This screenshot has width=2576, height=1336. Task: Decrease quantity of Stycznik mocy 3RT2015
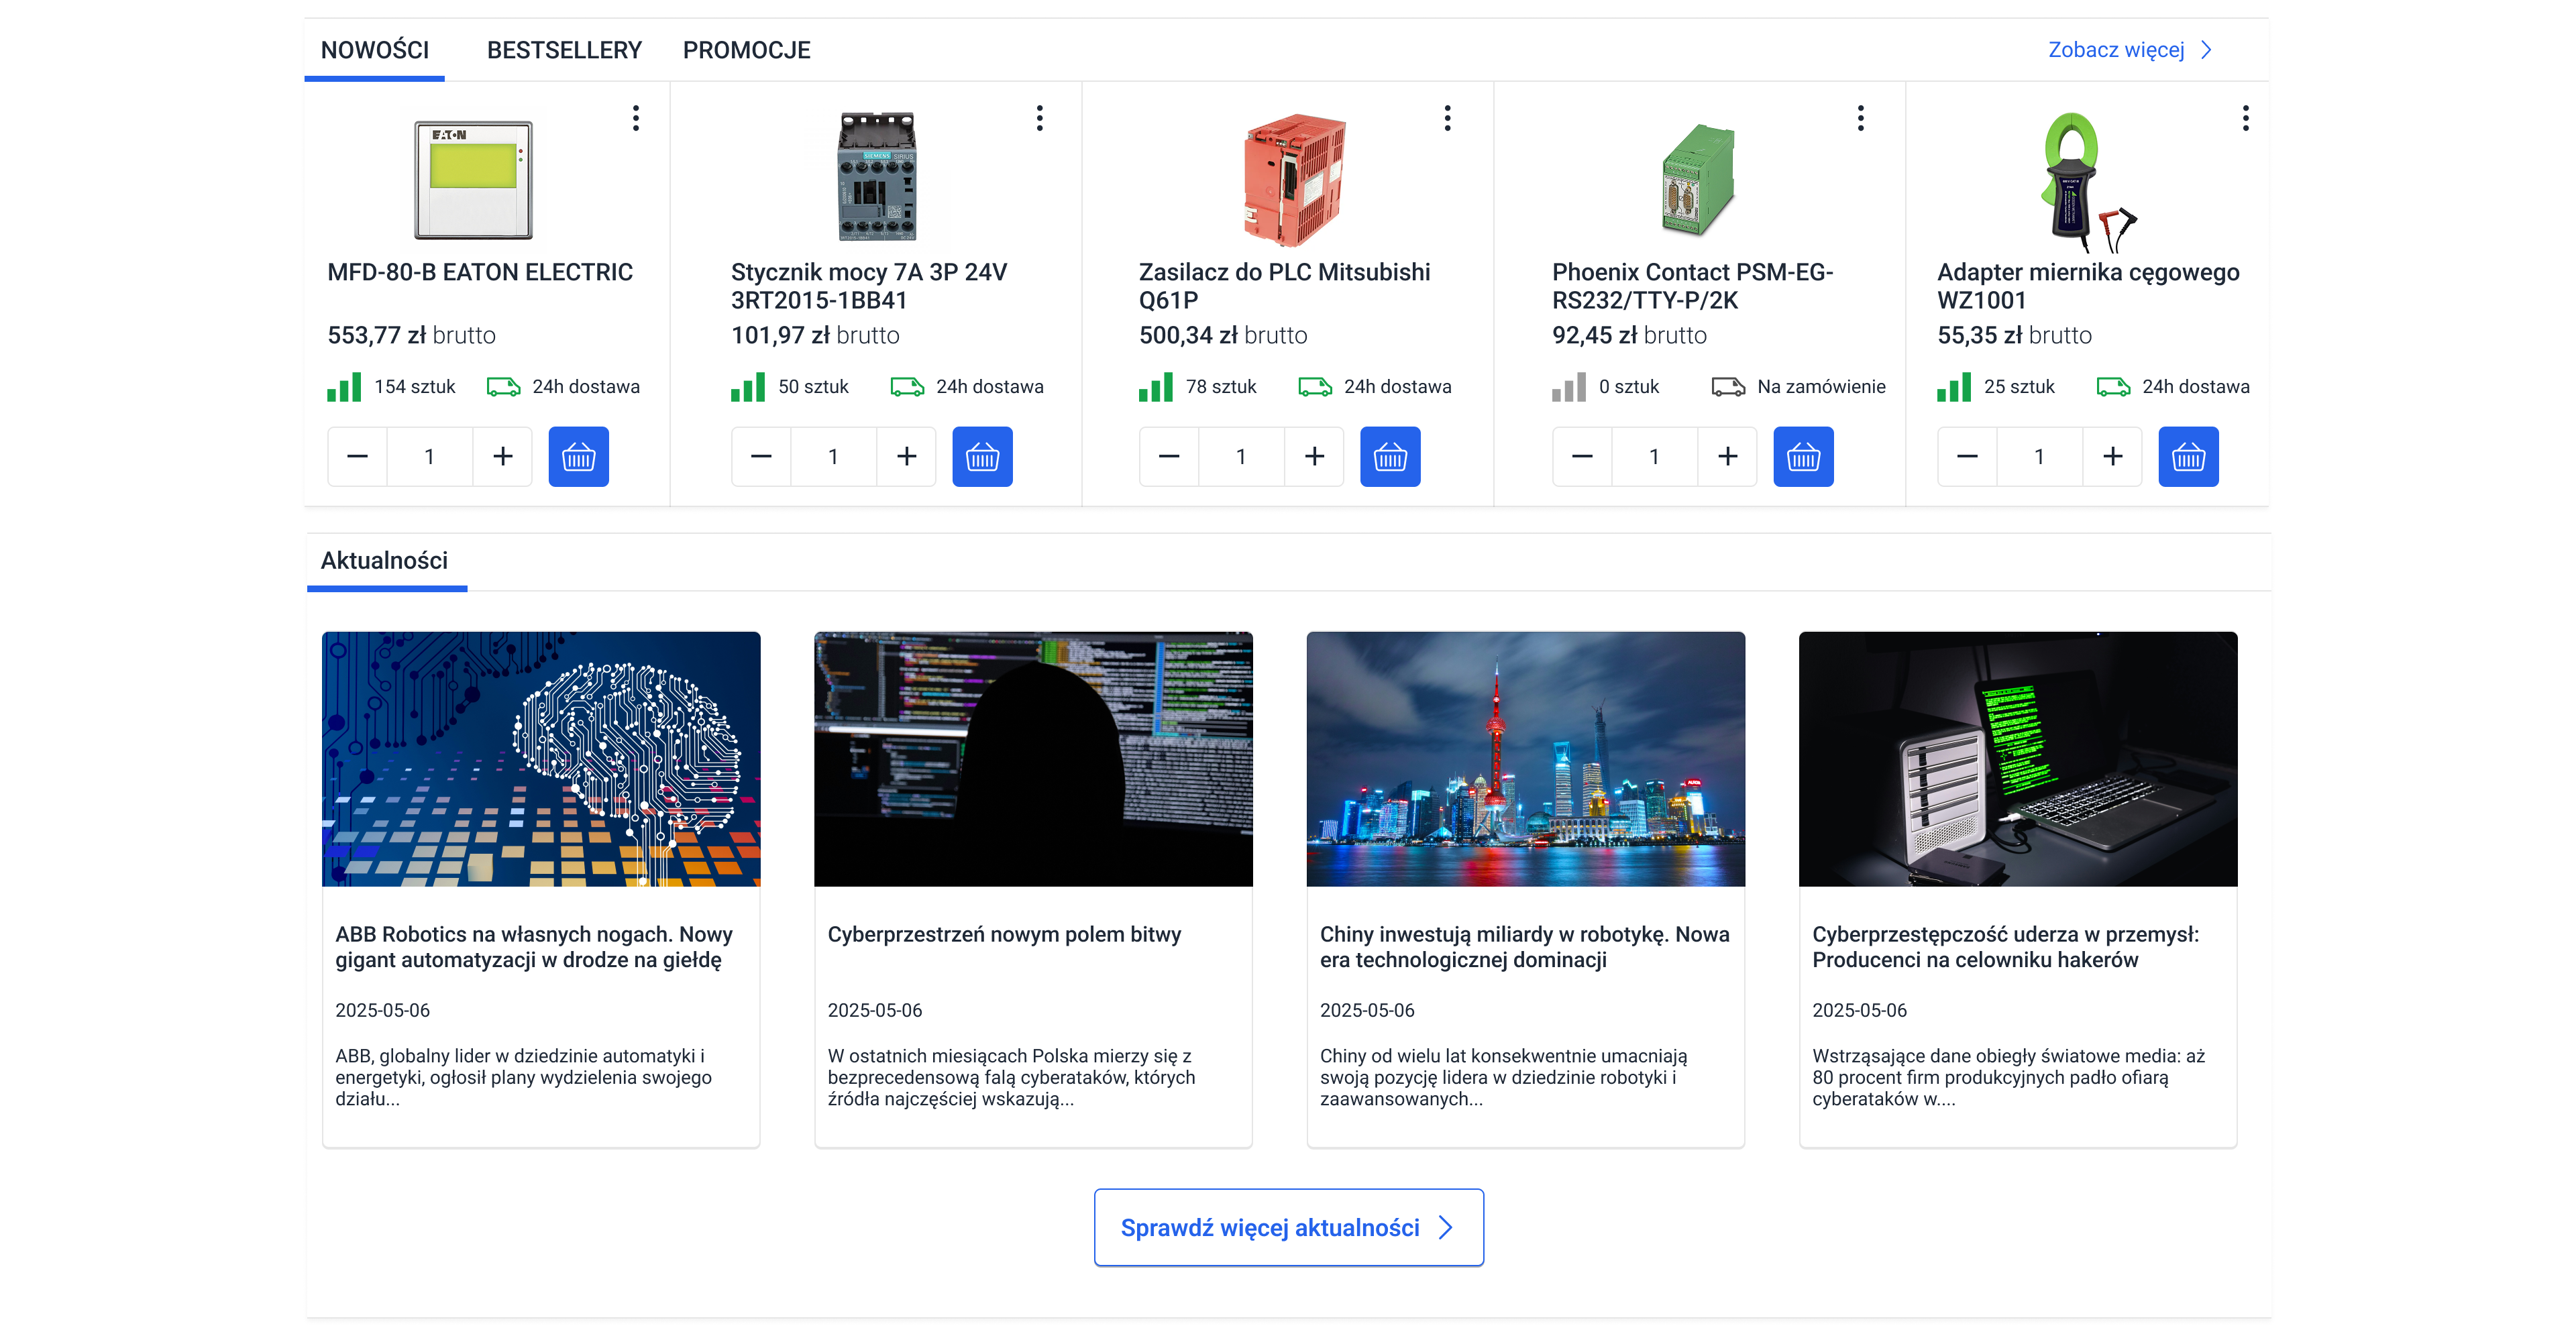(x=760, y=457)
